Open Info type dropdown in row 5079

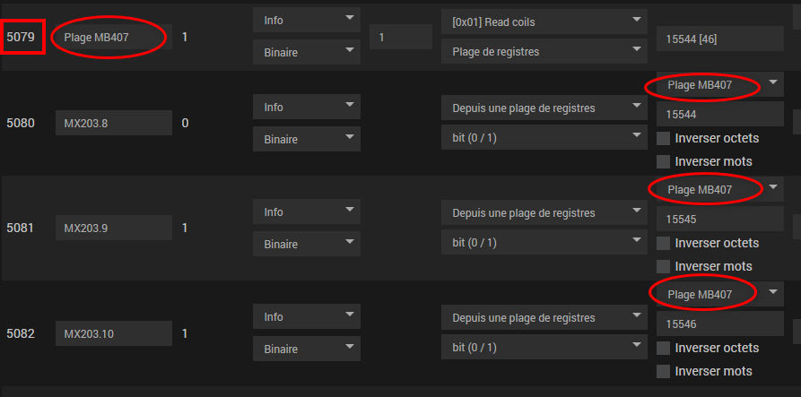[x=307, y=20]
